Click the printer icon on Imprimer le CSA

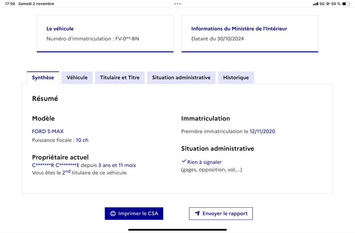coord(113,213)
